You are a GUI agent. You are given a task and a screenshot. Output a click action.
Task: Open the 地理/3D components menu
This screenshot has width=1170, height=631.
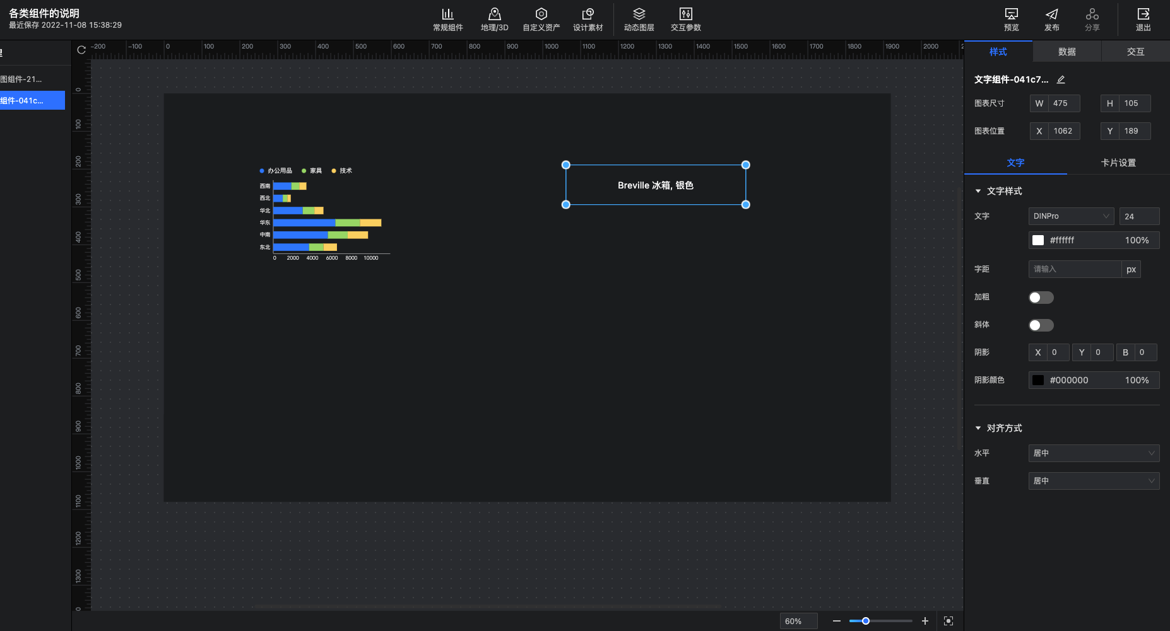click(494, 20)
